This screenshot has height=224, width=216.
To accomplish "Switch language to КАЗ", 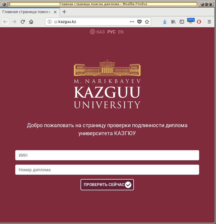I will (x=101, y=32).
